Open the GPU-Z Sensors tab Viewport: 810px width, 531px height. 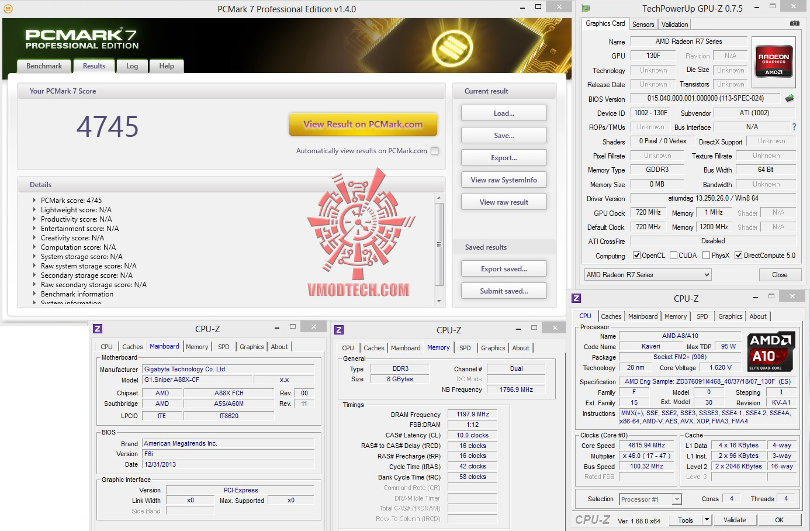pos(643,25)
